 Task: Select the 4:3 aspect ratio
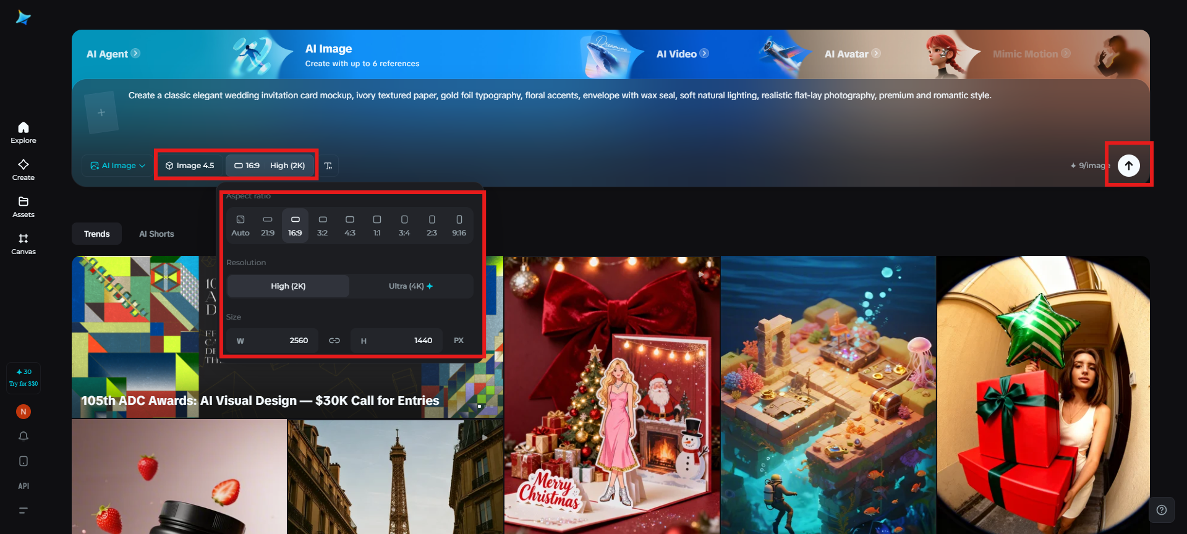(x=350, y=226)
